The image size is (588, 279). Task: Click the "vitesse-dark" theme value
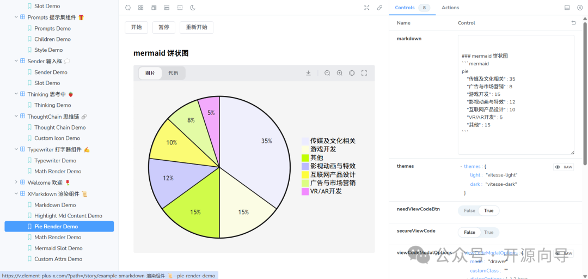click(501, 184)
